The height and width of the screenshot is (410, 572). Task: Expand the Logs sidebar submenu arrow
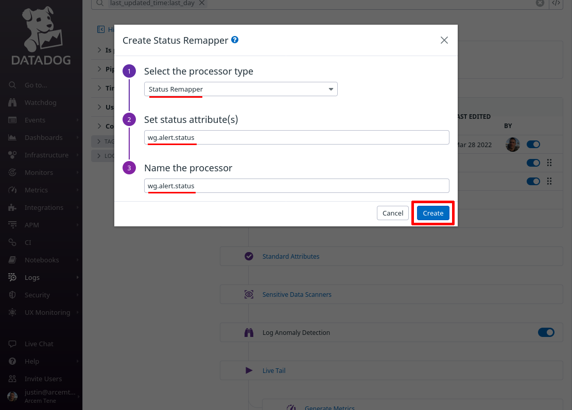pos(77,277)
